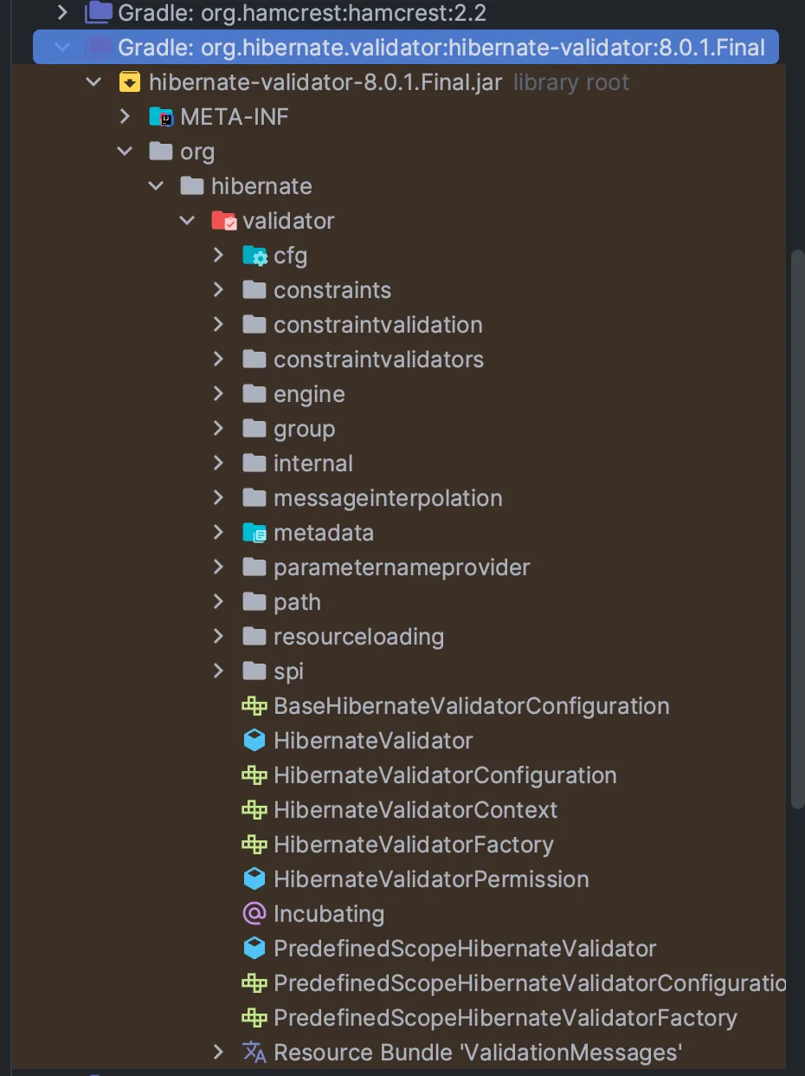The image size is (805, 1076).
Task: Expand the engine package node
Action: tap(219, 394)
